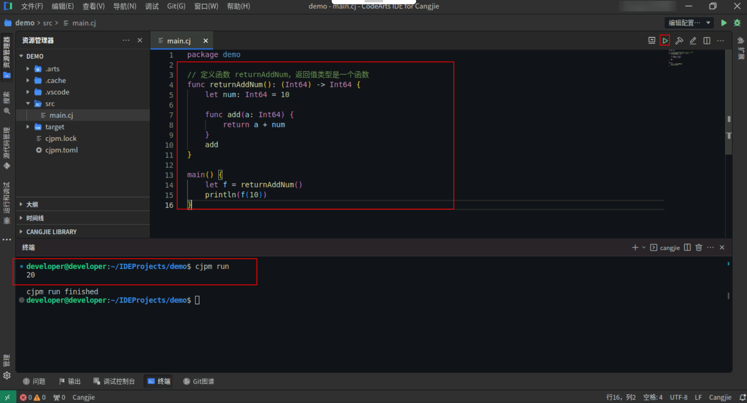Switch to the 输出 output tab

click(70, 381)
